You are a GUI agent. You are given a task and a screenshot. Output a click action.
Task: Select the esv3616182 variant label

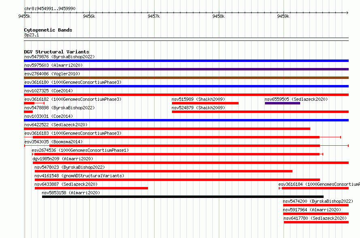(x=73, y=99)
